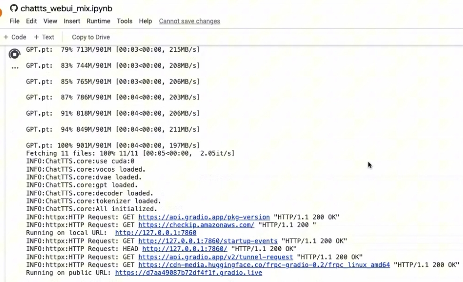Click the GitHub icon beside notebook title
The image size is (463, 282).
pyautogui.click(x=14, y=8)
